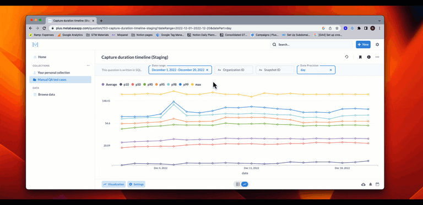
Task: Click the browser Back arrow
Action: [x=30, y=28]
